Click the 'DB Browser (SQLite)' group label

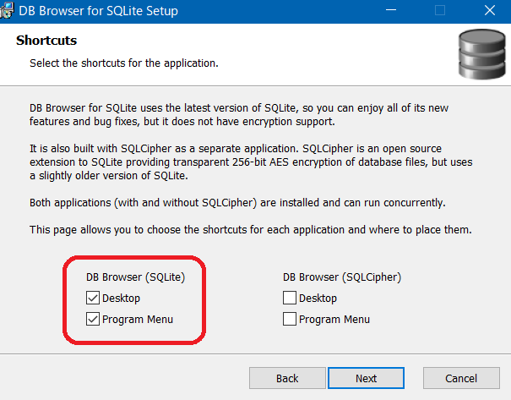(135, 277)
